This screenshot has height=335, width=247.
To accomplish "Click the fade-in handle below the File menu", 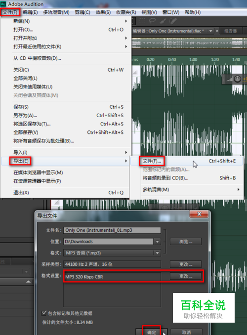I will point(57,202).
